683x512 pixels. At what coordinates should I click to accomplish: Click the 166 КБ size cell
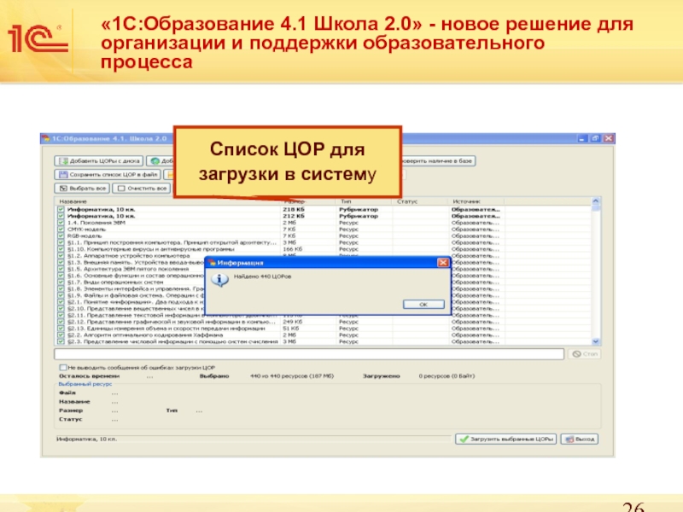(x=293, y=249)
